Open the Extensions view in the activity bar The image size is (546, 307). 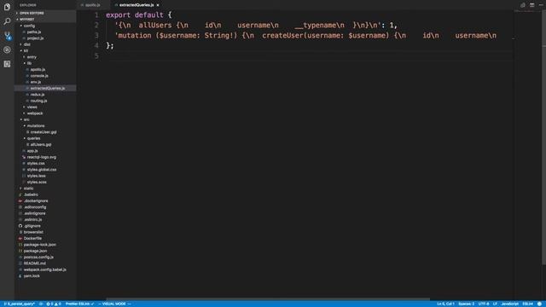[7, 64]
